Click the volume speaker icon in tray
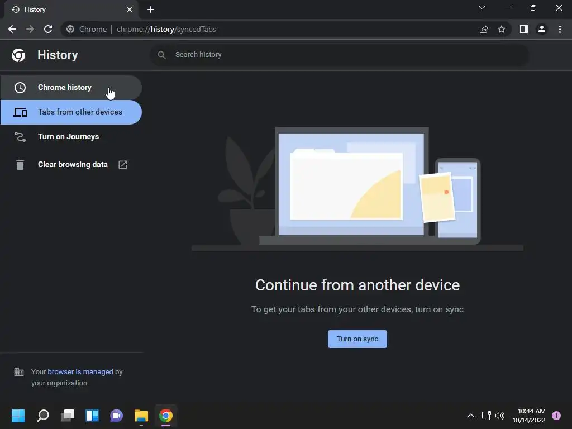572x429 pixels. coord(500,416)
